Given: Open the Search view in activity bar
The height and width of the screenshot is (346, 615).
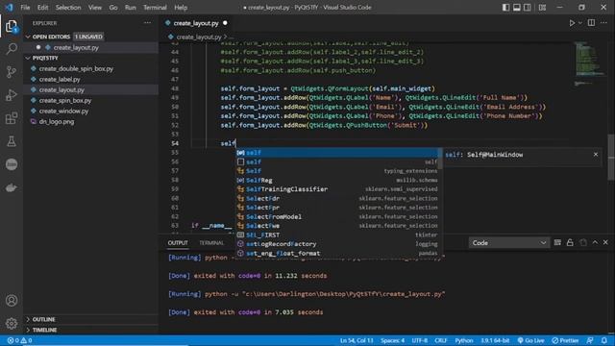Looking at the screenshot, I should click(x=12, y=49).
